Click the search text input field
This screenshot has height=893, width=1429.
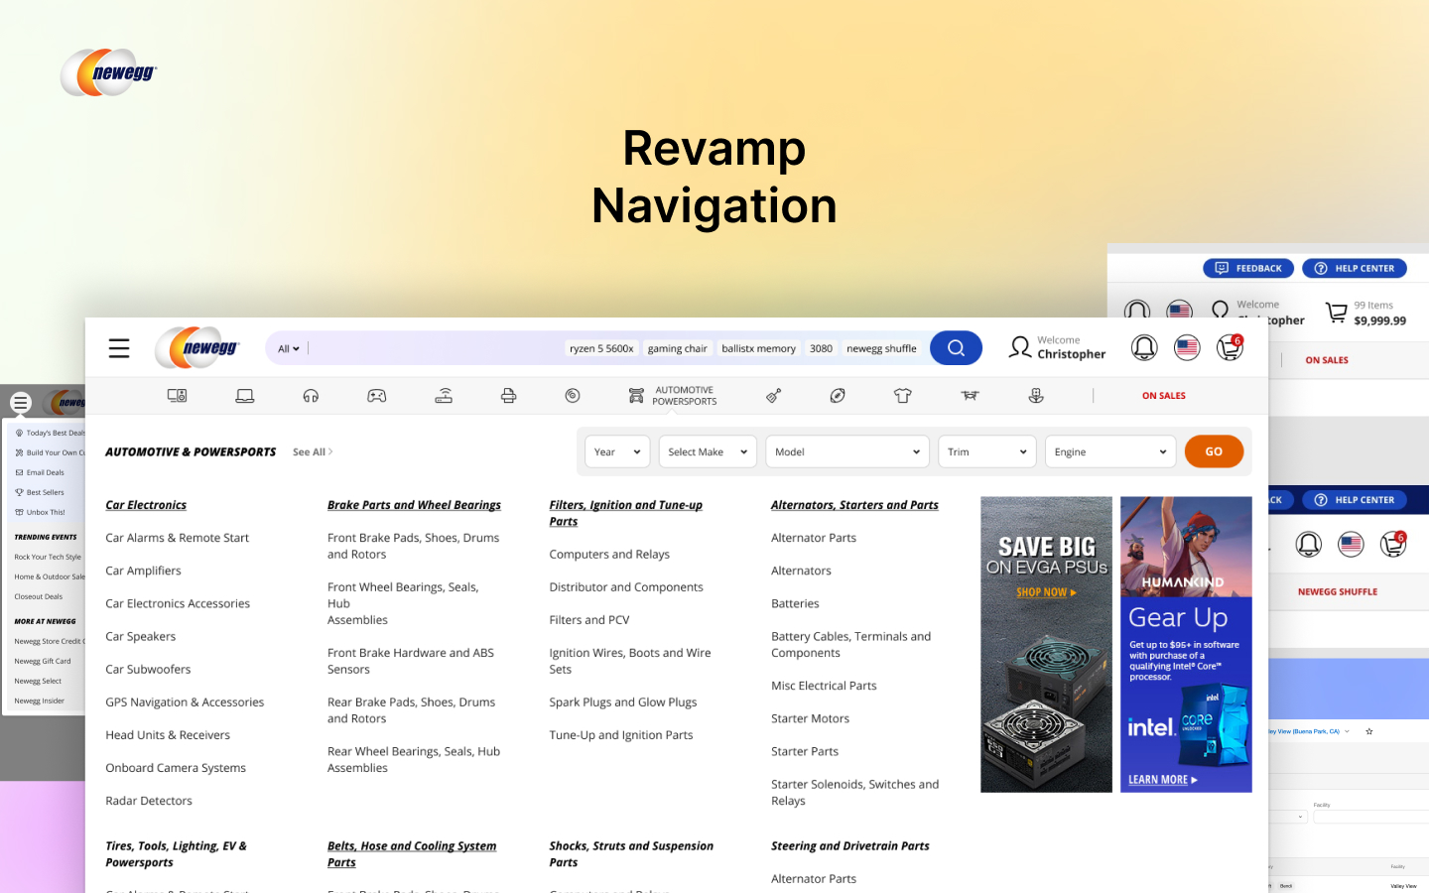[x=437, y=348]
